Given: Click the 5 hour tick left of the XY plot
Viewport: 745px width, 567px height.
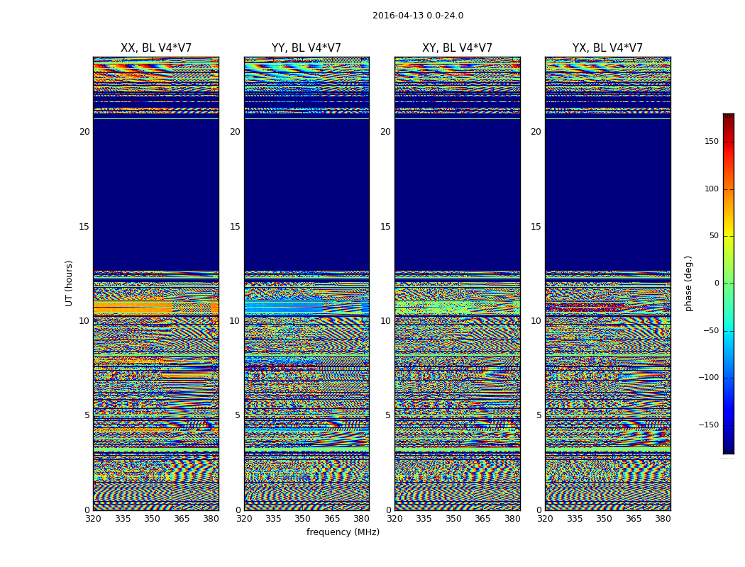Looking at the screenshot, I should coord(388,415).
